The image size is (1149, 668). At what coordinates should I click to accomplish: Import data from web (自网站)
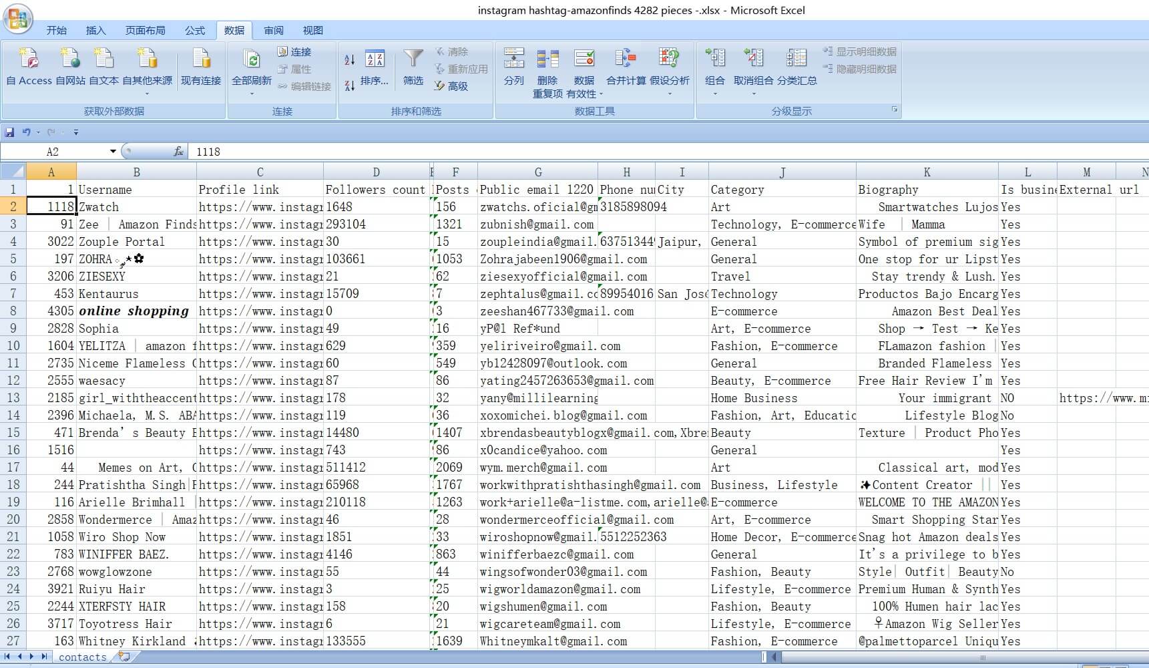70,67
